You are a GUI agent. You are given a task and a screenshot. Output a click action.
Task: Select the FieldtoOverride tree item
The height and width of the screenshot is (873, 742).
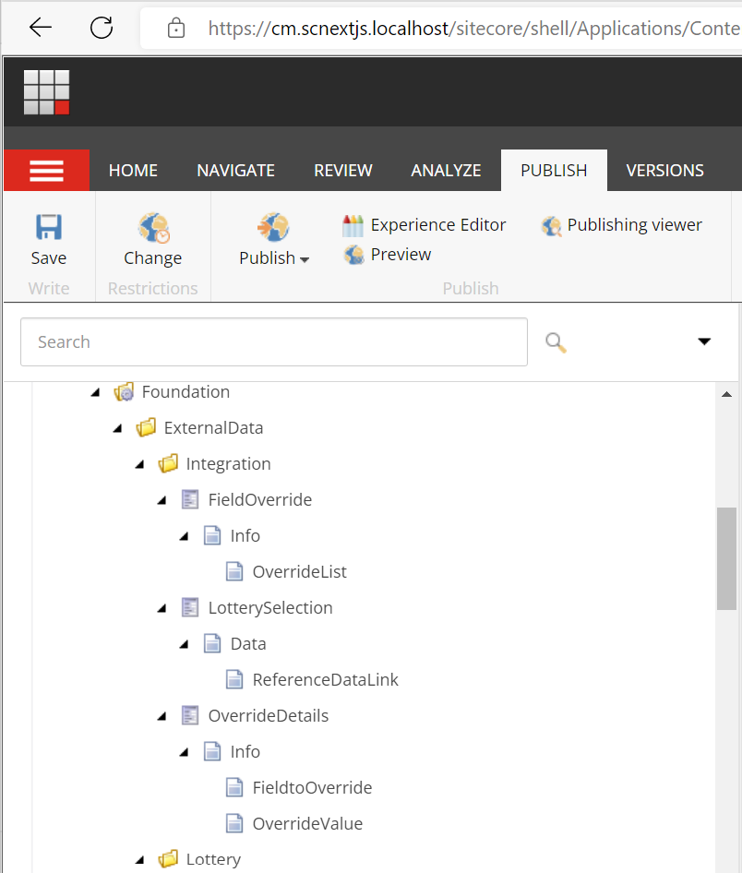pyautogui.click(x=312, y=788)
